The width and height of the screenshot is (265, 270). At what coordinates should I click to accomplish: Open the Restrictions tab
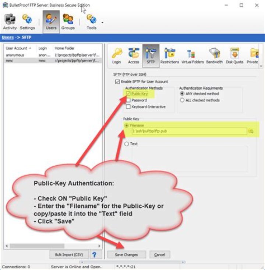[x=169, y=56]
